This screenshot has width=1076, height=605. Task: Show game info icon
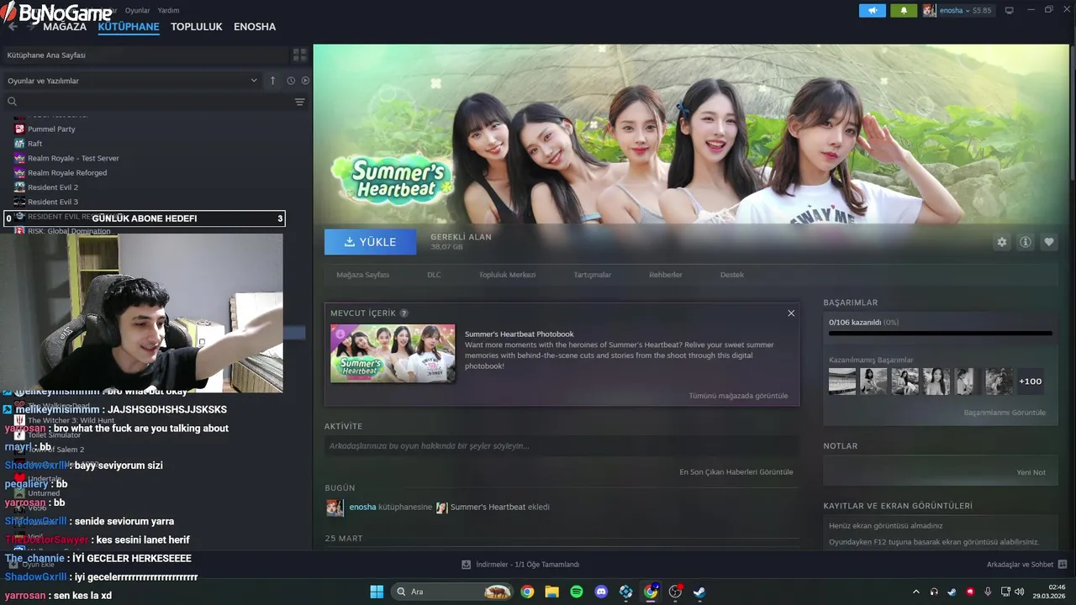point(1026,242)
